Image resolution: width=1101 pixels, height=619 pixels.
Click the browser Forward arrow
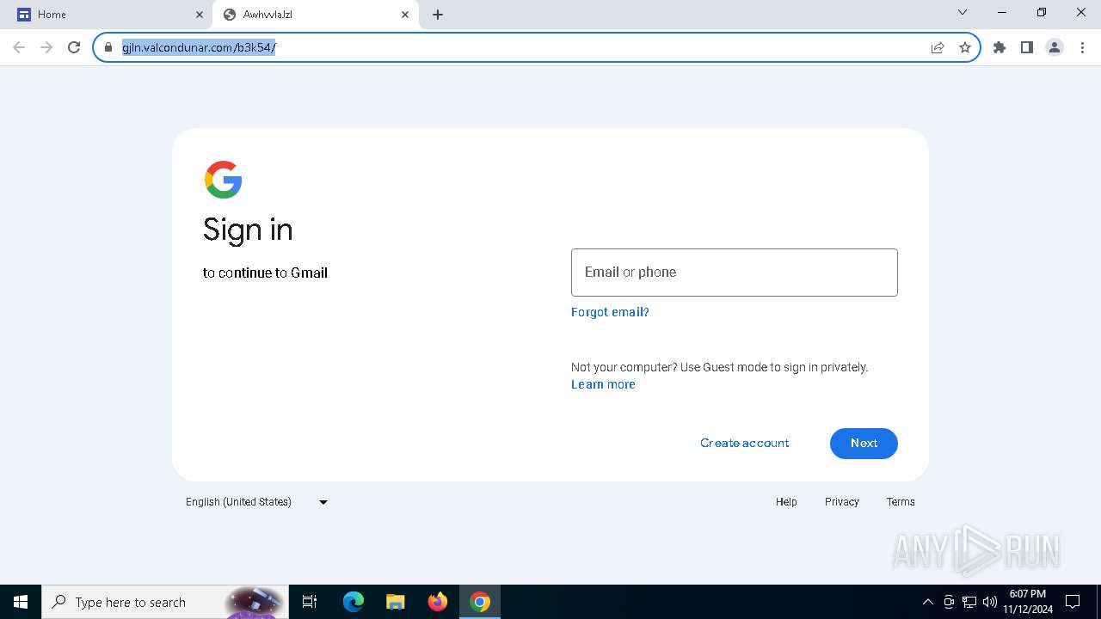tap(46, 47)
